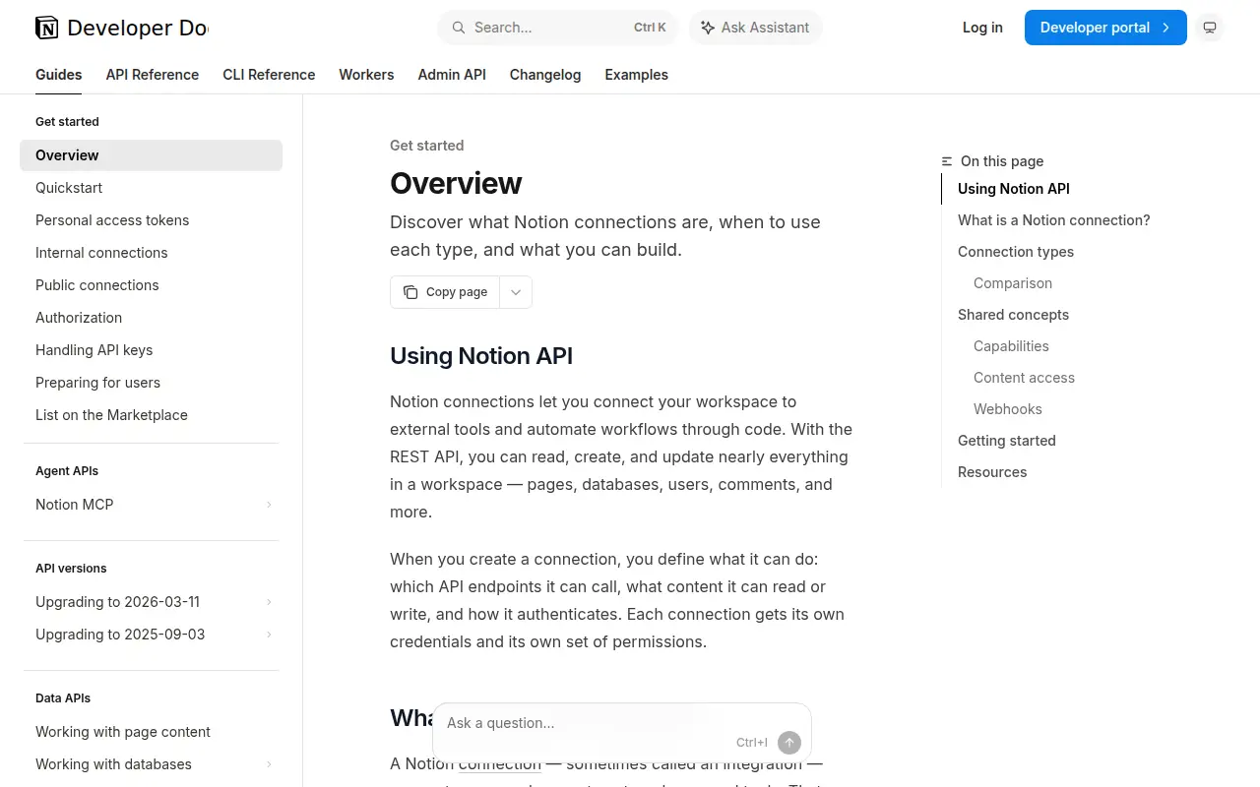Click the Log in link
This screenshot has width=1260, height=787.
pos(982,28)
